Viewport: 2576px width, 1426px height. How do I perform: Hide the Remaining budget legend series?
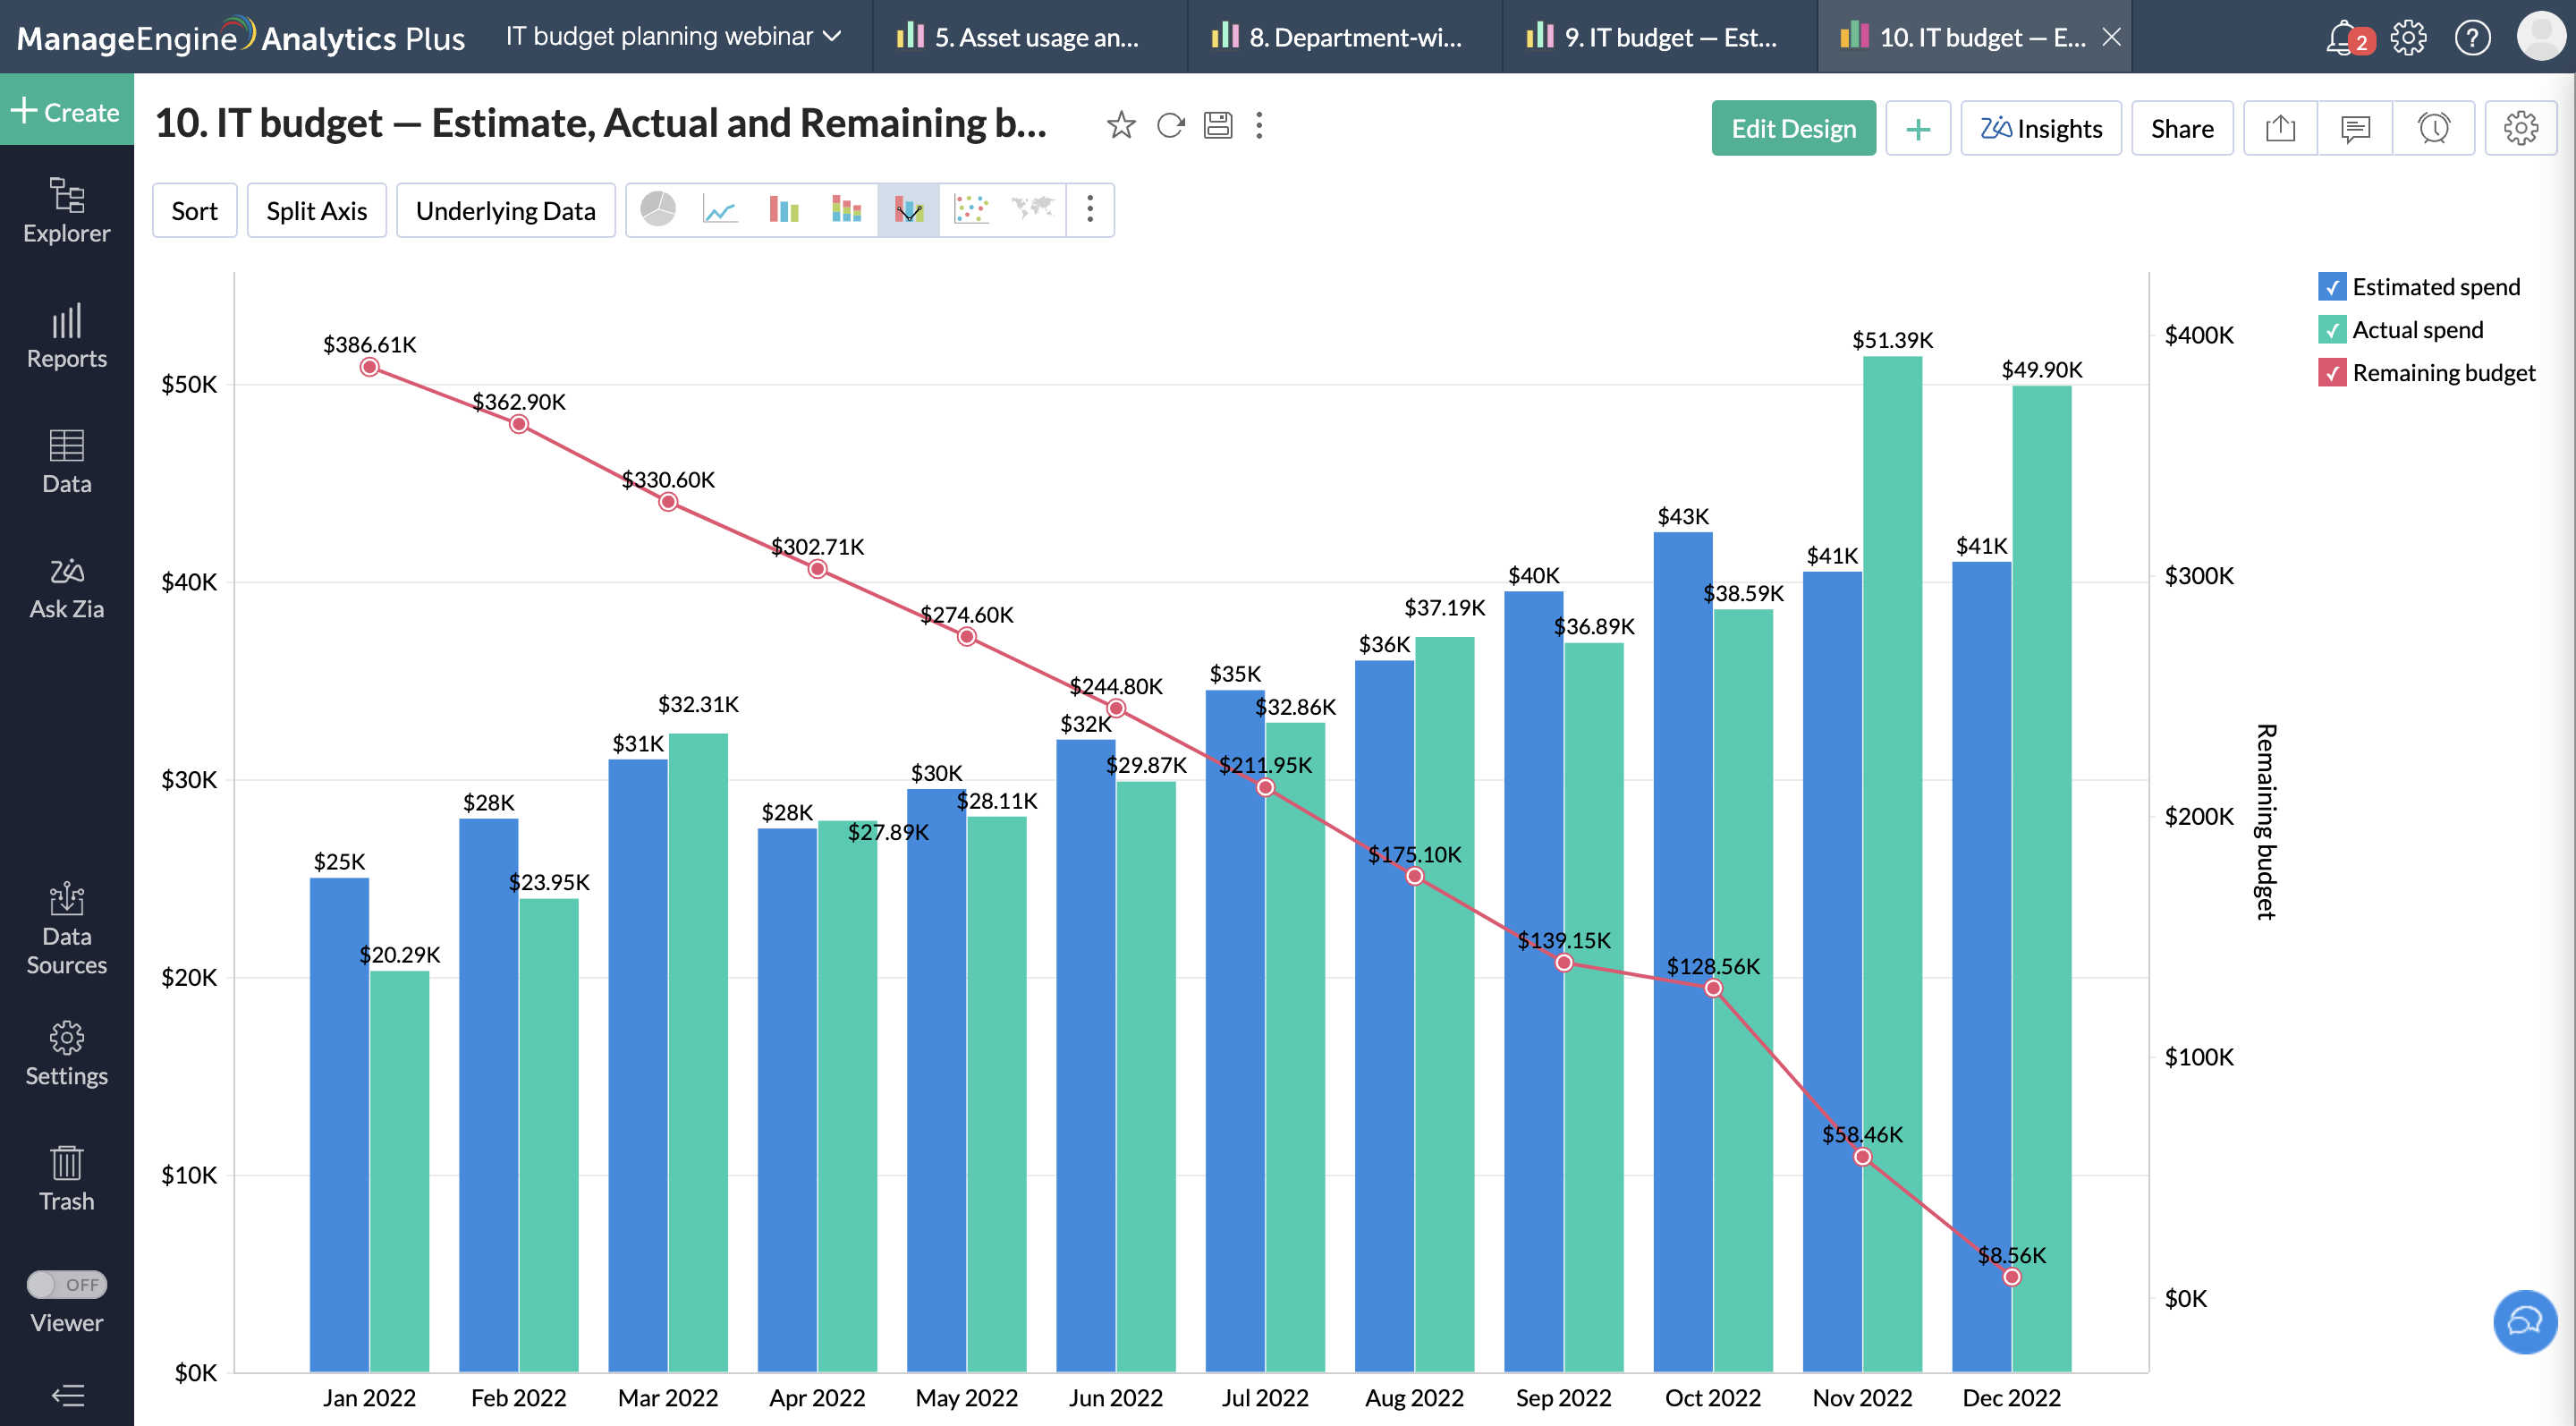point(2331,373)
